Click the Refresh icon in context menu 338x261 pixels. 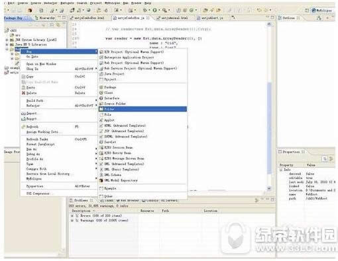pos(23,127)
